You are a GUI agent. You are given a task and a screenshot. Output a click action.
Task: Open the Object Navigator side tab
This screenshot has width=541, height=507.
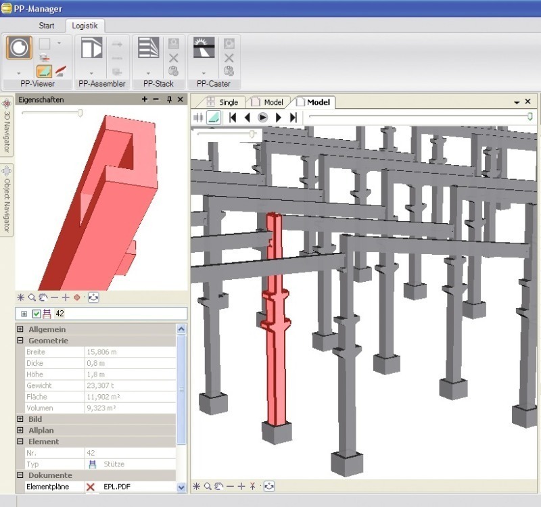(x=7, y=200)
